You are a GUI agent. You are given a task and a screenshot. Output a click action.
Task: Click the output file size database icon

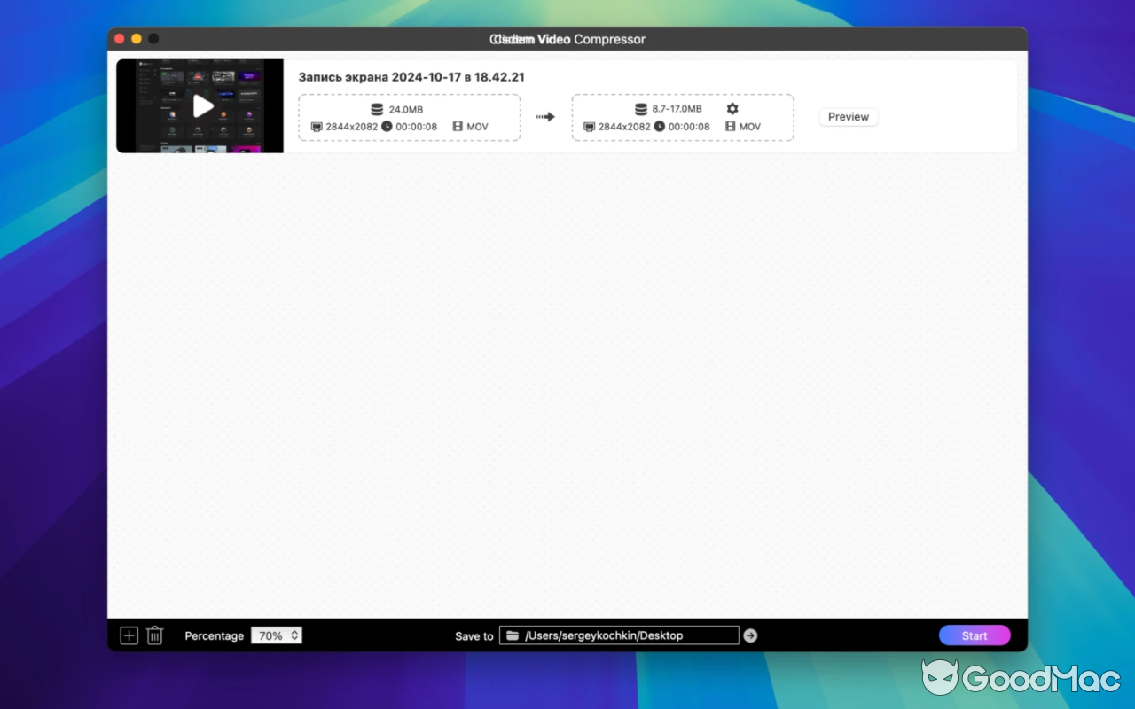coord(640,108)
